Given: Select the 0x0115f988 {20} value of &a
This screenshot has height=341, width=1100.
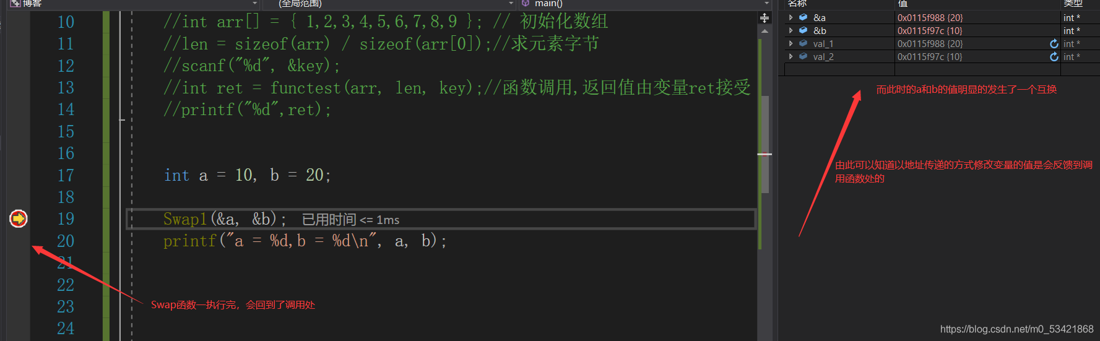Looking at the screenshot, I should point(930,18).
